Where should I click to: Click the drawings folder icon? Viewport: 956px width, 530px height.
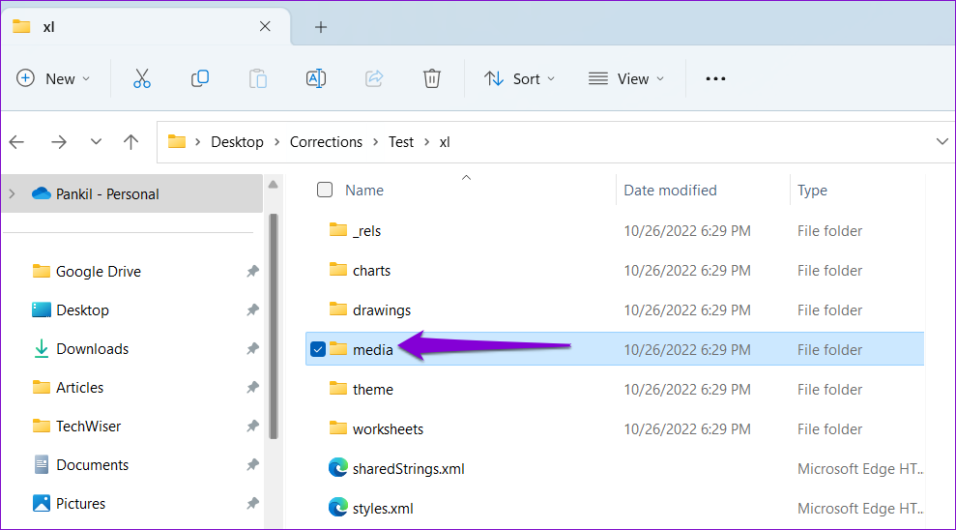338,309
